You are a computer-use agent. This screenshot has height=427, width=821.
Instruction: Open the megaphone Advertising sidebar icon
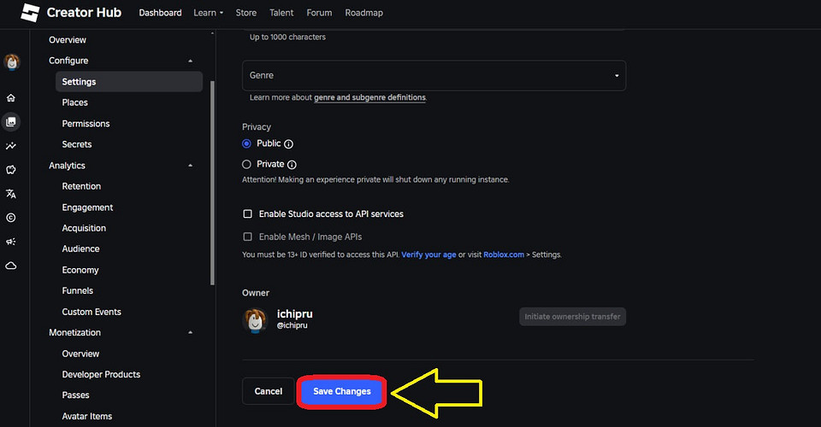coord(11,242)
